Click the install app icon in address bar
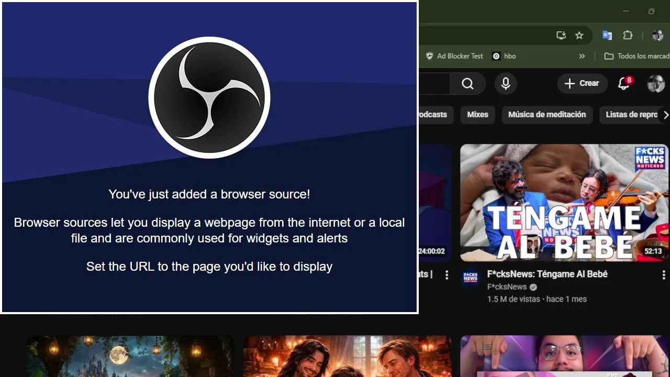Image resolution: width=670 pixels, height=377 pixels. click(561, 36)
